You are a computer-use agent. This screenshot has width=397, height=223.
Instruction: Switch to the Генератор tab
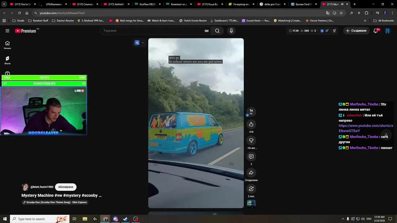[x=241, y=4]
